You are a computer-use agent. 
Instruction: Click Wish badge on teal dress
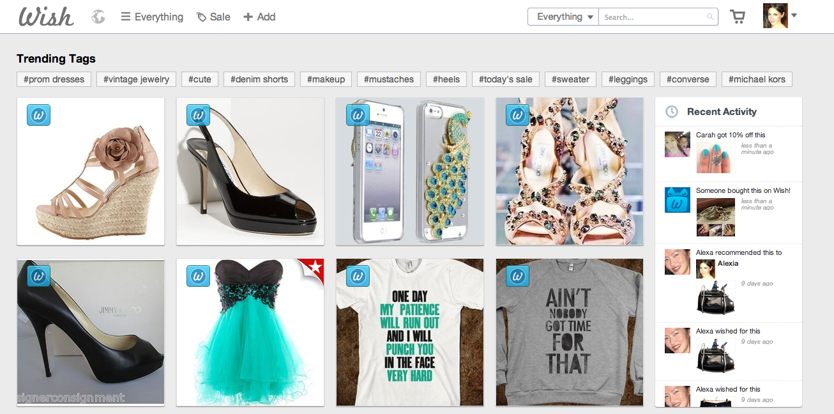pos(198,276)
